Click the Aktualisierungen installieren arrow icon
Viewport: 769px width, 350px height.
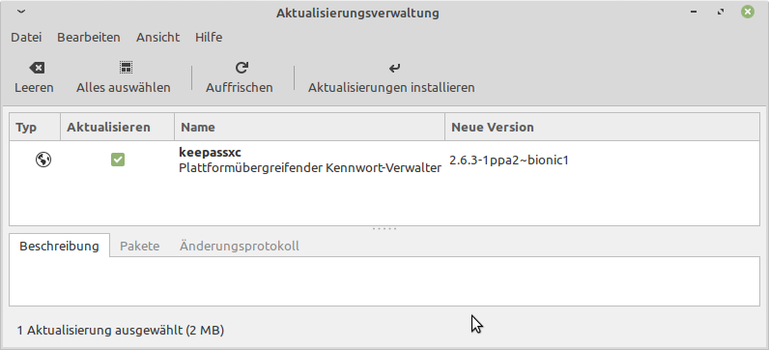394,68
